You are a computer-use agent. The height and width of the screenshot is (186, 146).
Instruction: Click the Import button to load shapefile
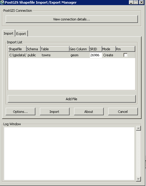pyautogui.click(x=55, y=111)
